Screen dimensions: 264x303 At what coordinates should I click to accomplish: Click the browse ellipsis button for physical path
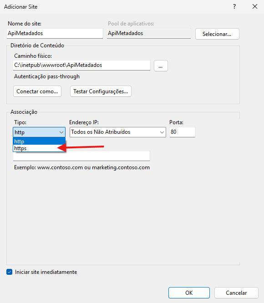pyautogui.click(x=161, y=66)
